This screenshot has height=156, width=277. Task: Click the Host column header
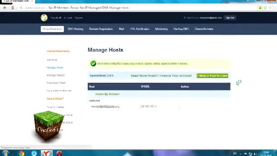coord(92,87)
